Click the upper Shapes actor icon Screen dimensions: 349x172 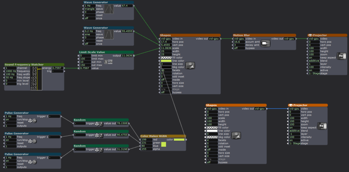pos(190,66)
